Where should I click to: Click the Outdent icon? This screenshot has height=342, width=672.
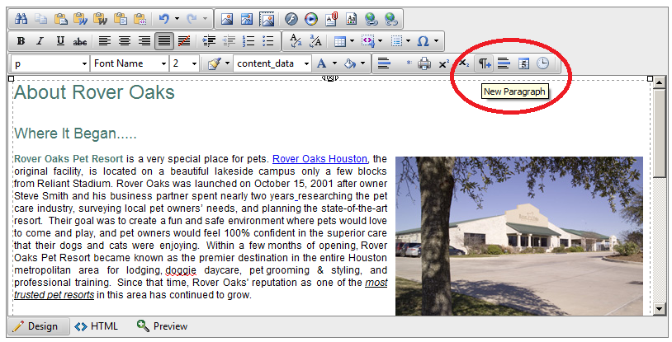click(229, 41)
